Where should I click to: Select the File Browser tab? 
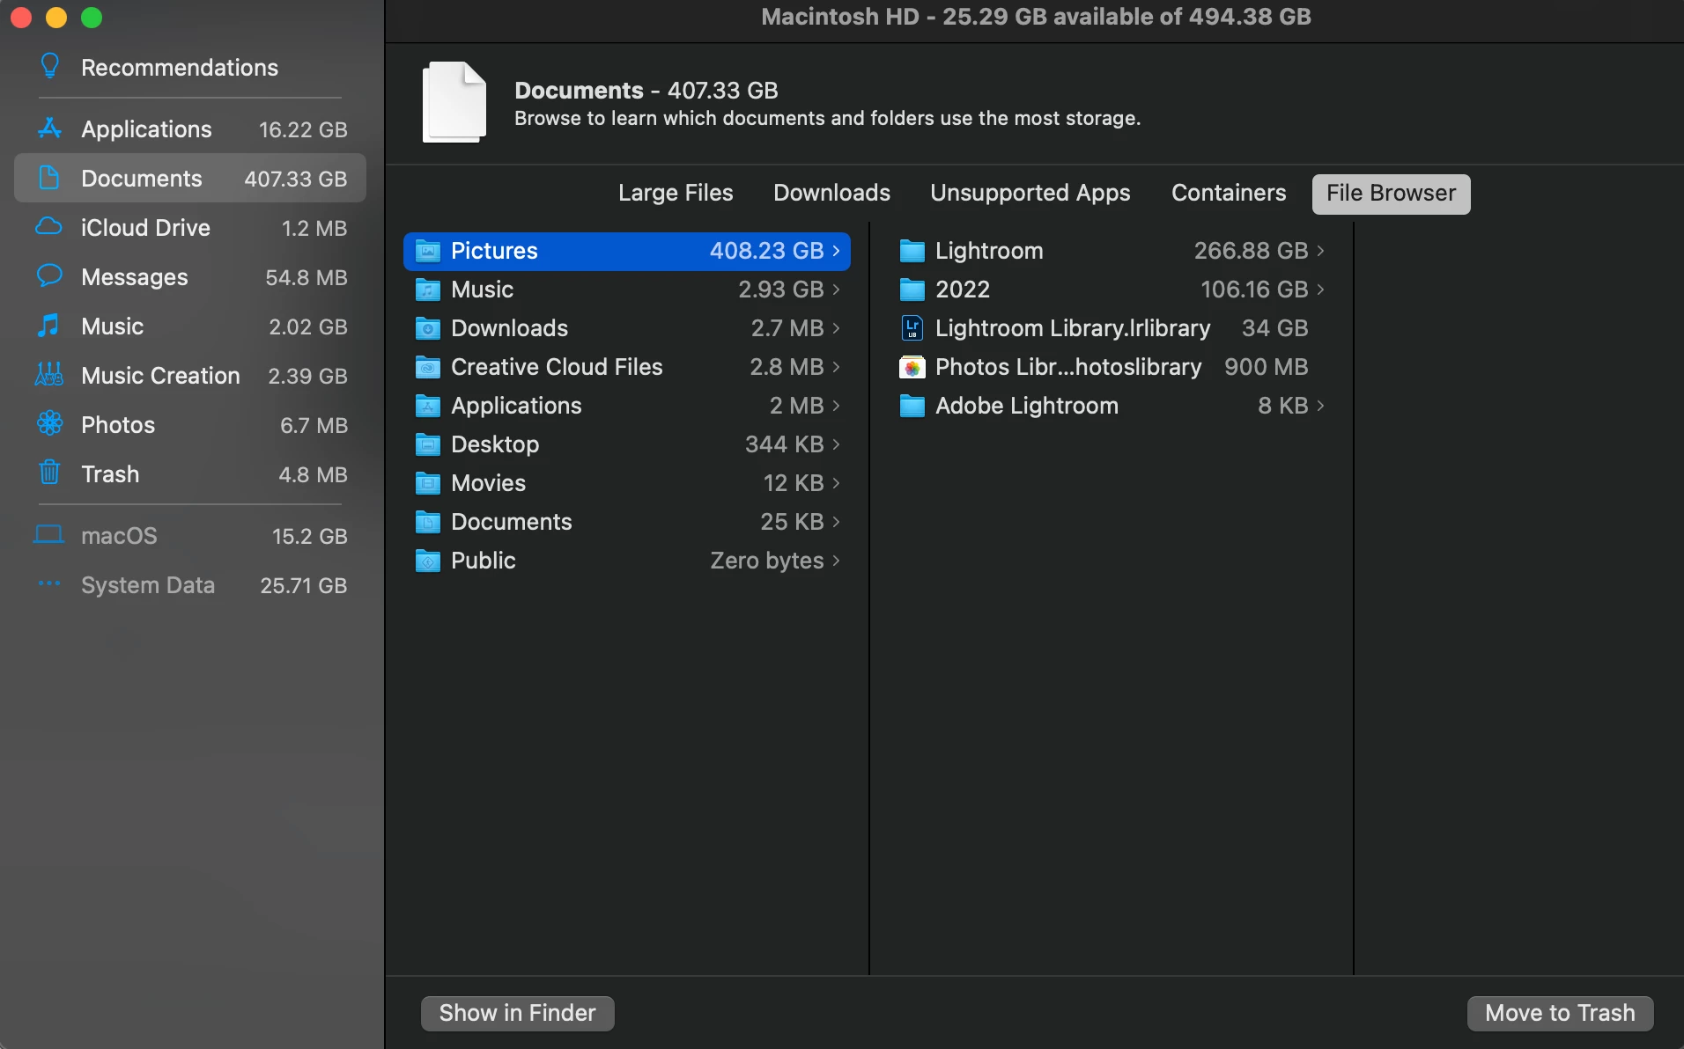coord(1391,193)
